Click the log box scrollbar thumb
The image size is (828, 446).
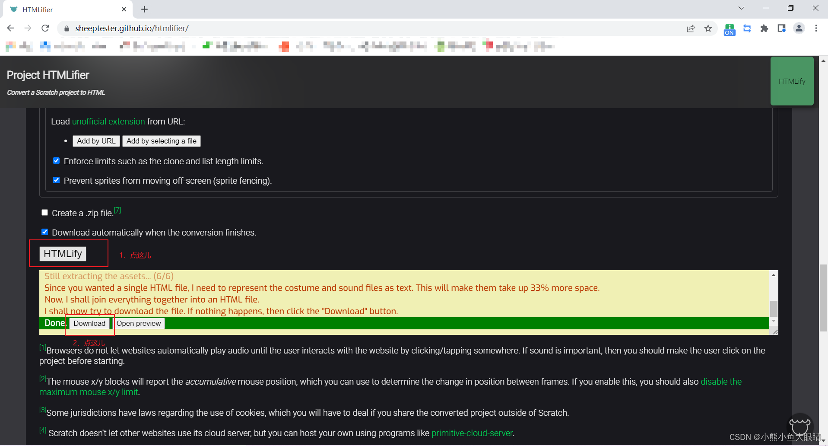tap(774, 309)
